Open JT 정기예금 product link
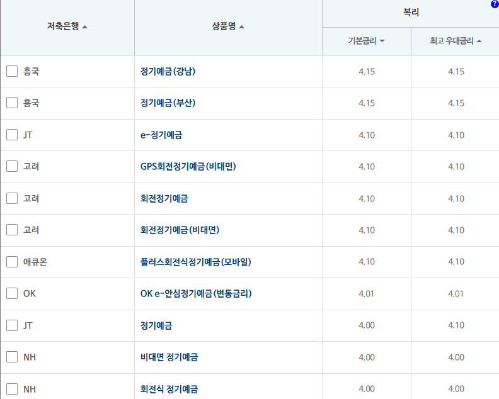Viewport: 499px width, 399px height. point(156,325)
